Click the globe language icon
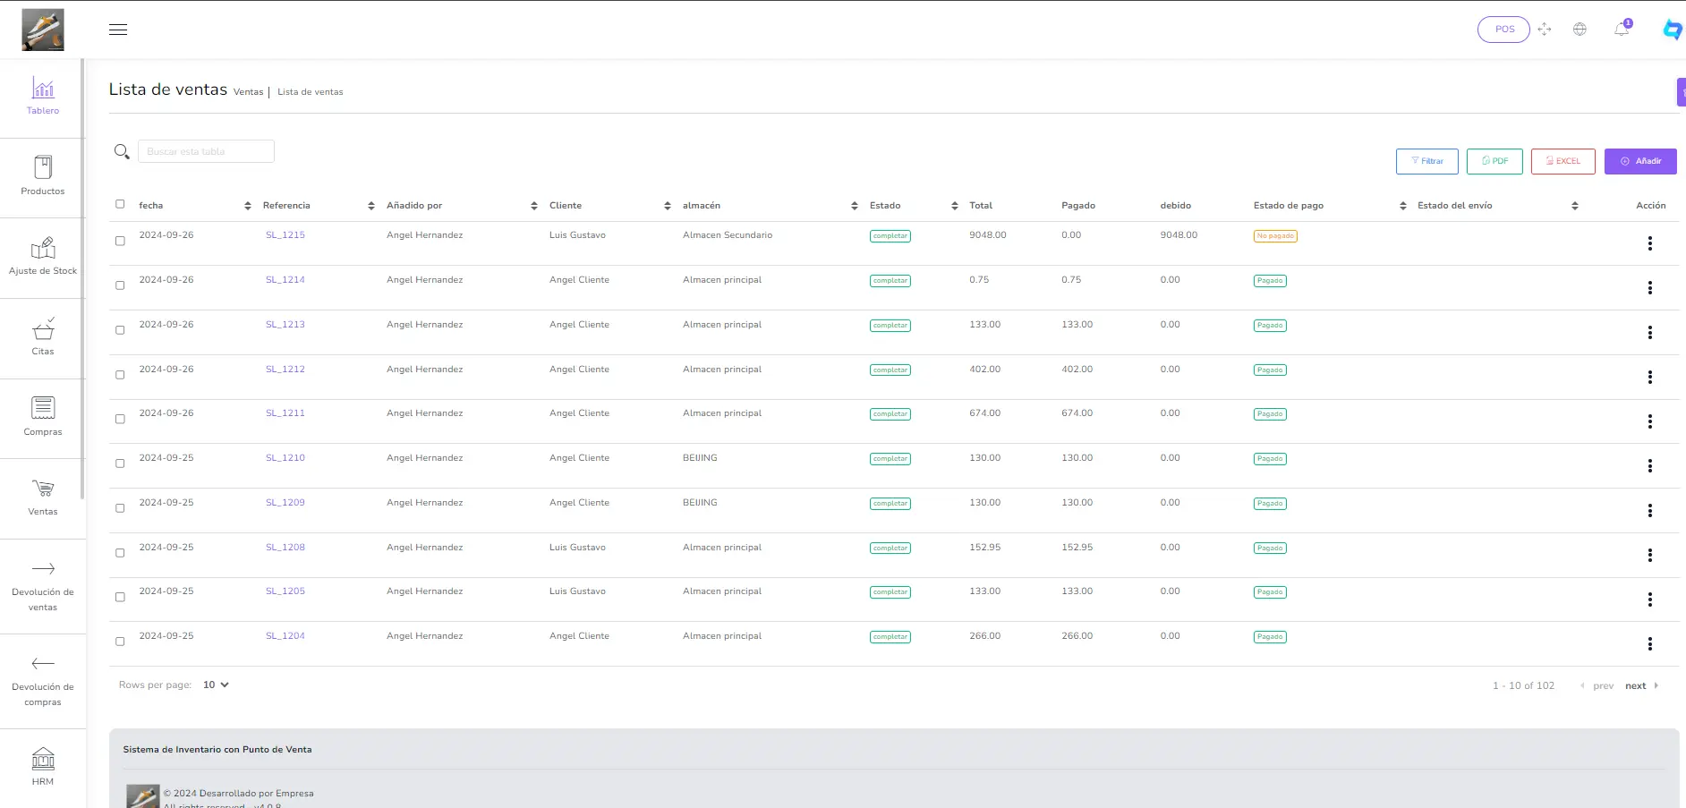Image resolution: width=1686 pixels, height=808 pixels. (x=1580, y=30)
